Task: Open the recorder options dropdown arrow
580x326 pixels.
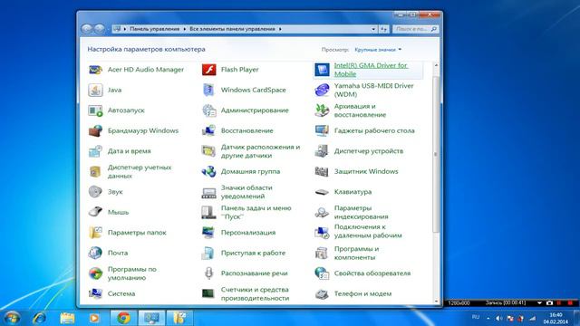Action: tap(539, 303)
